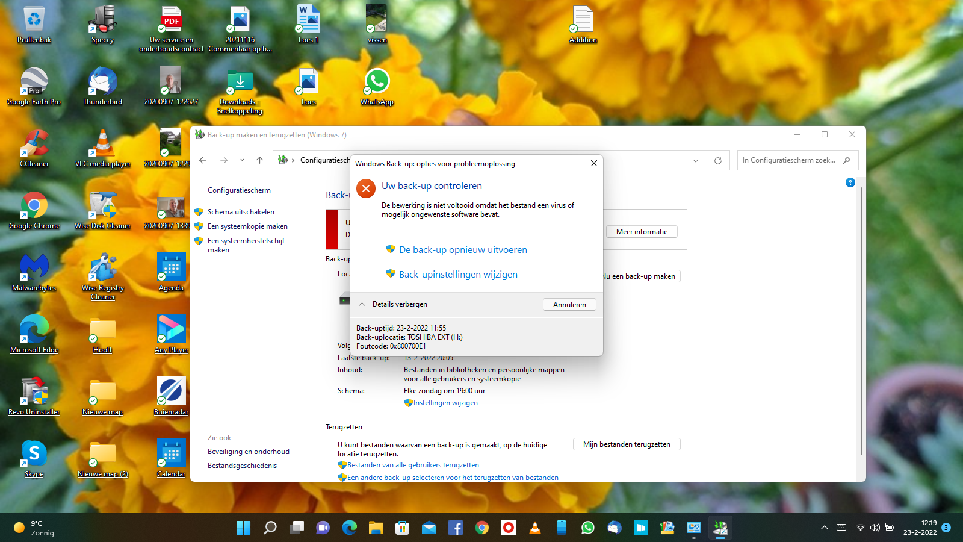963x542 pixels.
Task: Expand recent locations dropdown arrow
Action: [x=242, y=160]
